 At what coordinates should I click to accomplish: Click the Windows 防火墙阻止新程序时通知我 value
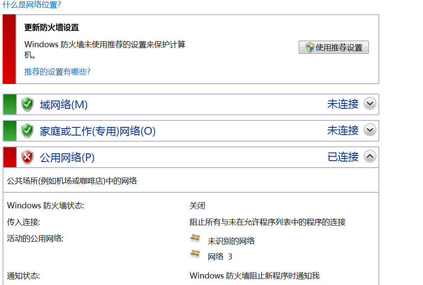[x=255, y=276]
